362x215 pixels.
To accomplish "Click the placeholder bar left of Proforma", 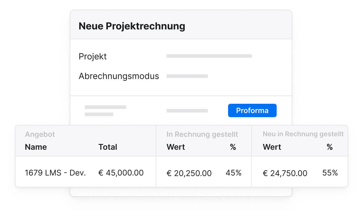I will (187, 111).
